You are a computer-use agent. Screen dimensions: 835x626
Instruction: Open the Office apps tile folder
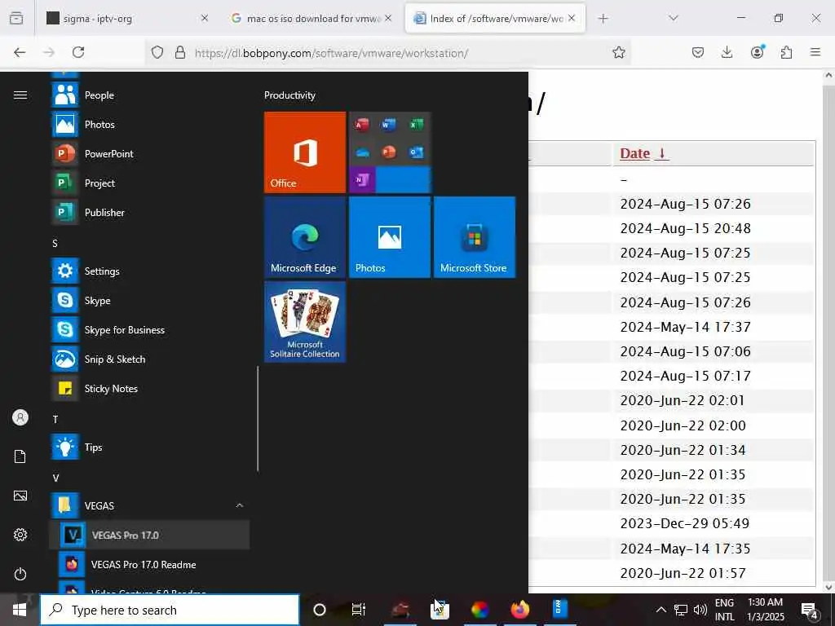point(390,152)
